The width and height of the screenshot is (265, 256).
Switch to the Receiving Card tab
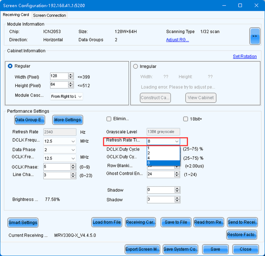[16, 15]
